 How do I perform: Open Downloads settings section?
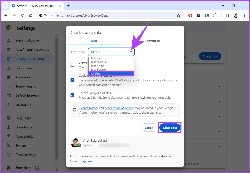point(24,127)
